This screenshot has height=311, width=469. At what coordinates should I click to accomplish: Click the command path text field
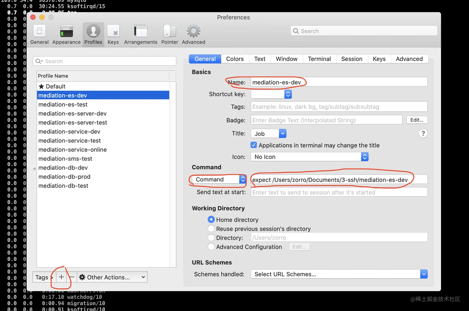[x=339, y=180]
